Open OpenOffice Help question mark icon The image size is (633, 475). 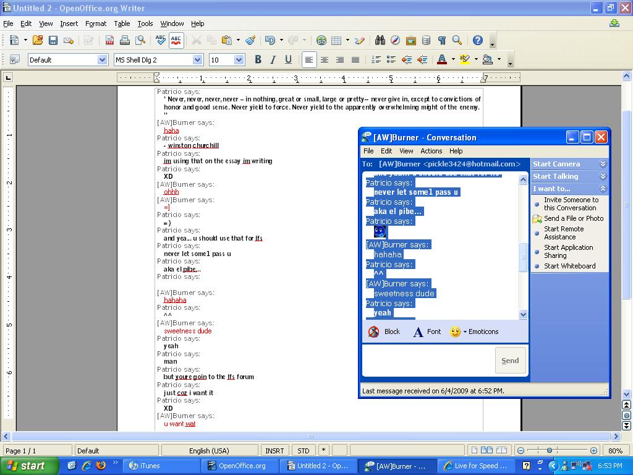click(x=478, y=40)
